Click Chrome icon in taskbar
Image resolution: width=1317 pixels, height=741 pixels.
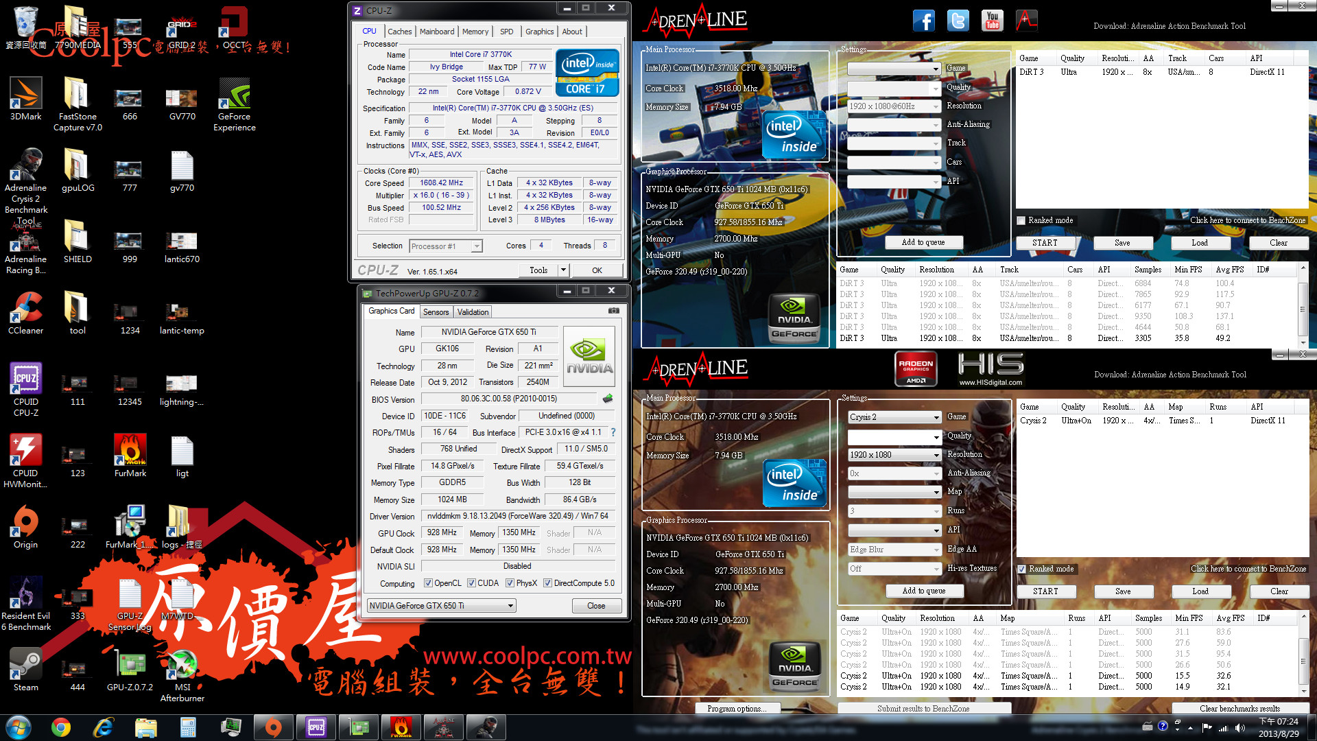(x=61, y=727)
